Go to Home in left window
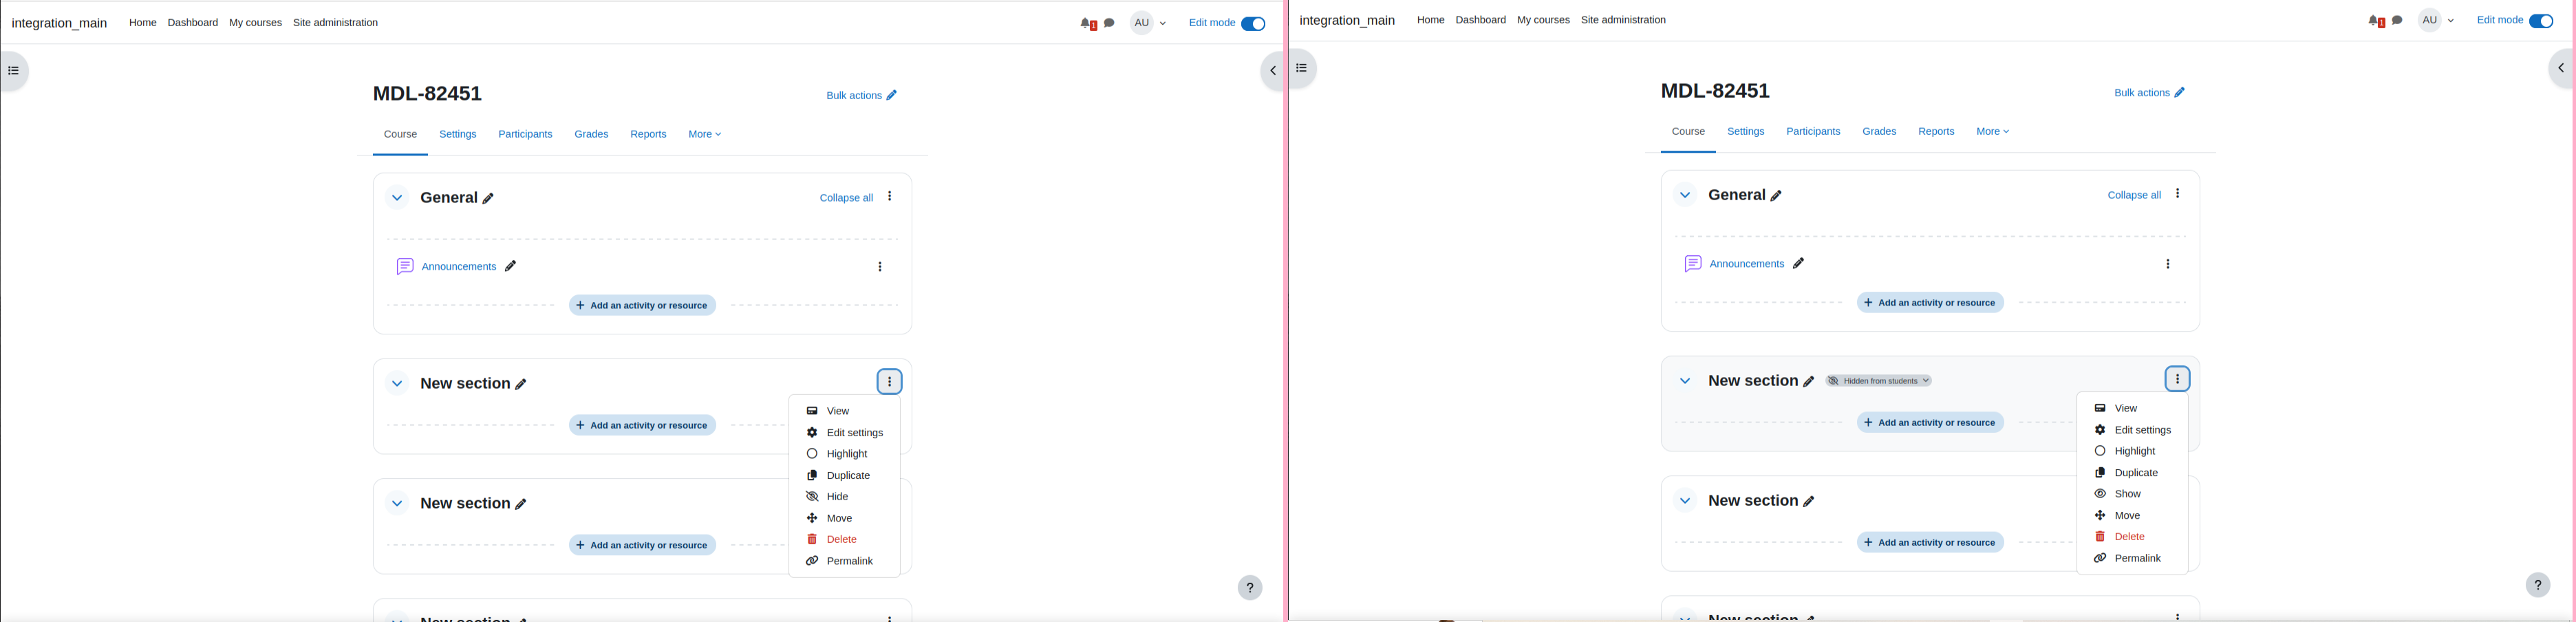 point(142,23)
